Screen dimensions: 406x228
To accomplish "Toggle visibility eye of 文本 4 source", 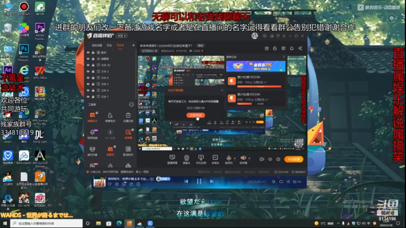I will coord(88,91).
